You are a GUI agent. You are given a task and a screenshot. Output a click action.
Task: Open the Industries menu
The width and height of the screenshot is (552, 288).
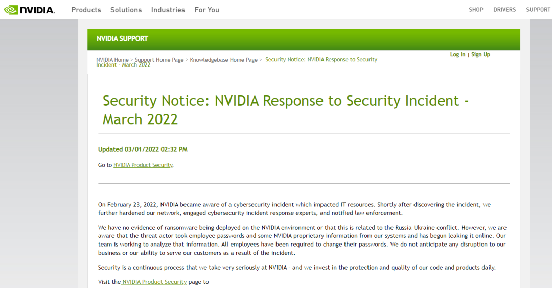coord(168,10)
